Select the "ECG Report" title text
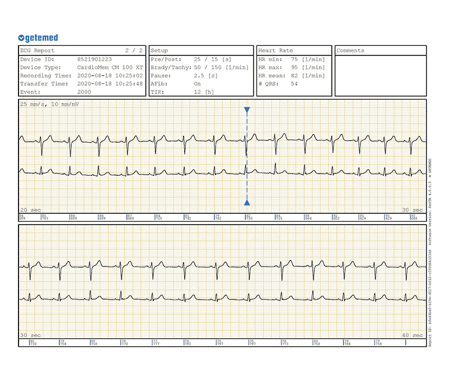Image resolution: width=449 pixels, height=392 pixels. [37, 50]
